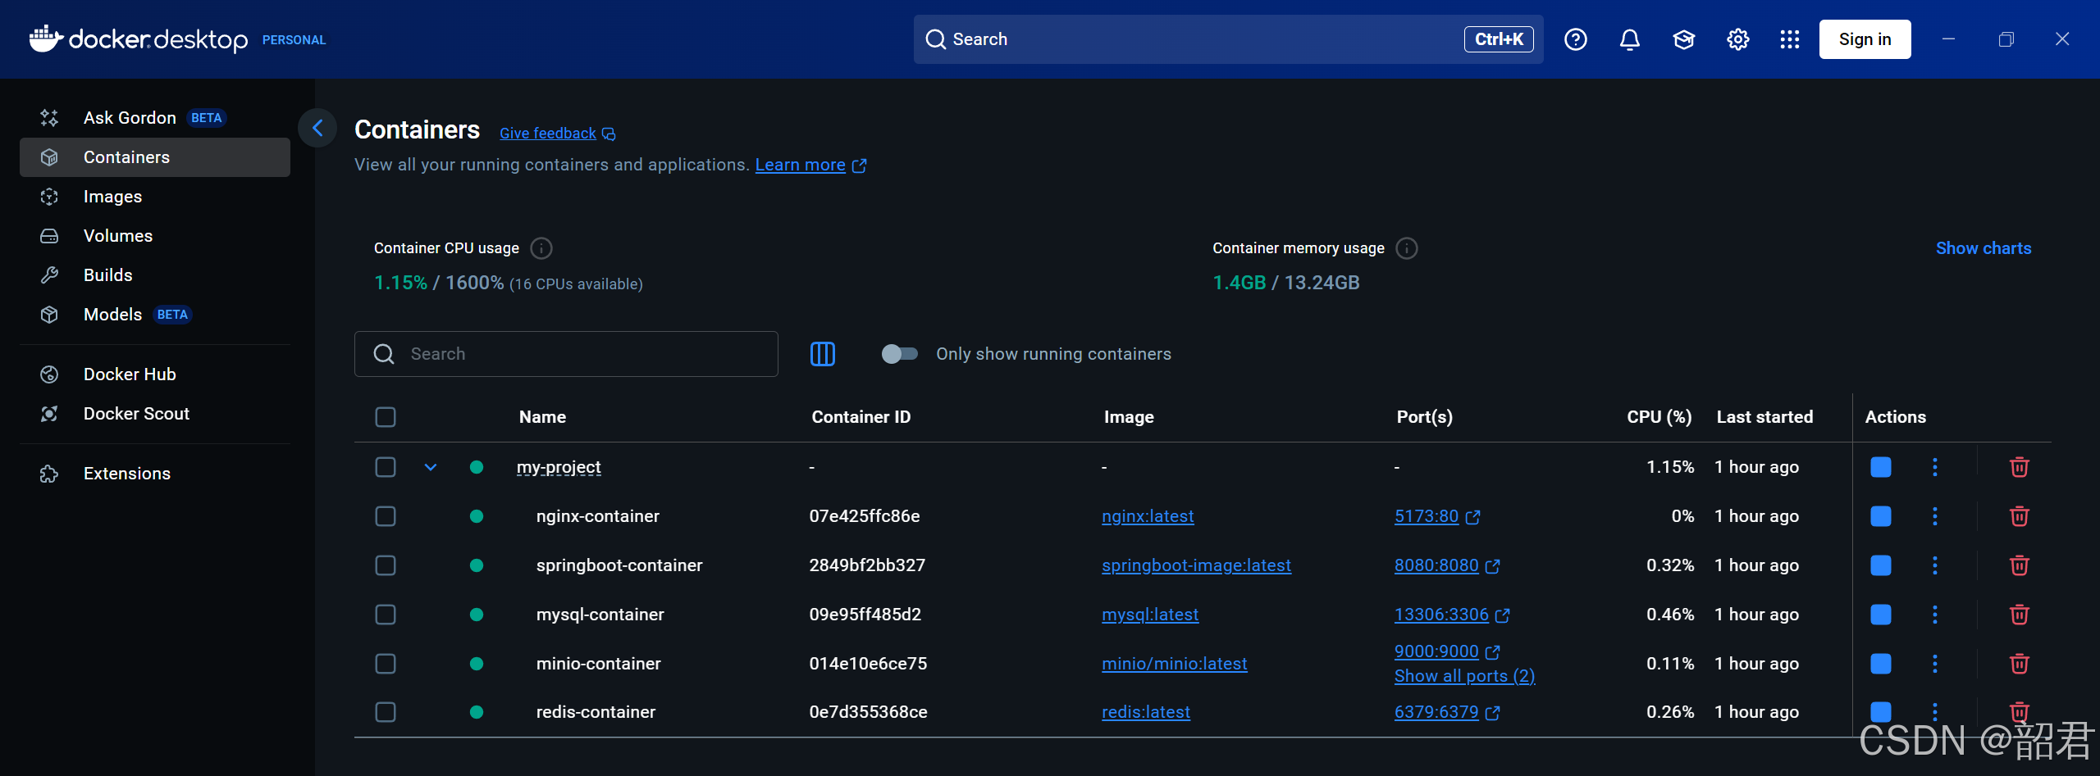Check the my-project row checkbox
2100x776 pixels.
click(x=386, y=467)
